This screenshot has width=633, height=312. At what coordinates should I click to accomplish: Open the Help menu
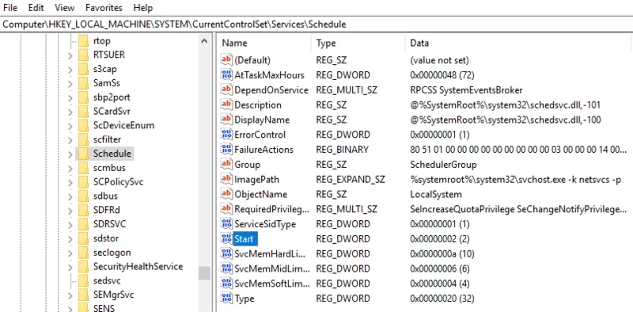pos(143,8)
